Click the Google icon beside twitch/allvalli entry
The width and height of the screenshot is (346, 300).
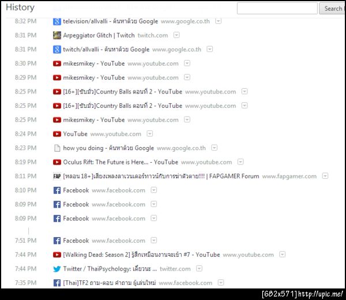[x=57, y=50]
